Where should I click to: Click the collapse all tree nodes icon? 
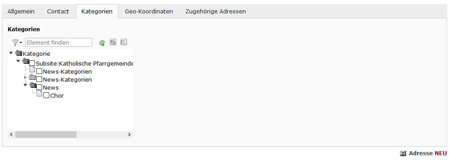123,42
